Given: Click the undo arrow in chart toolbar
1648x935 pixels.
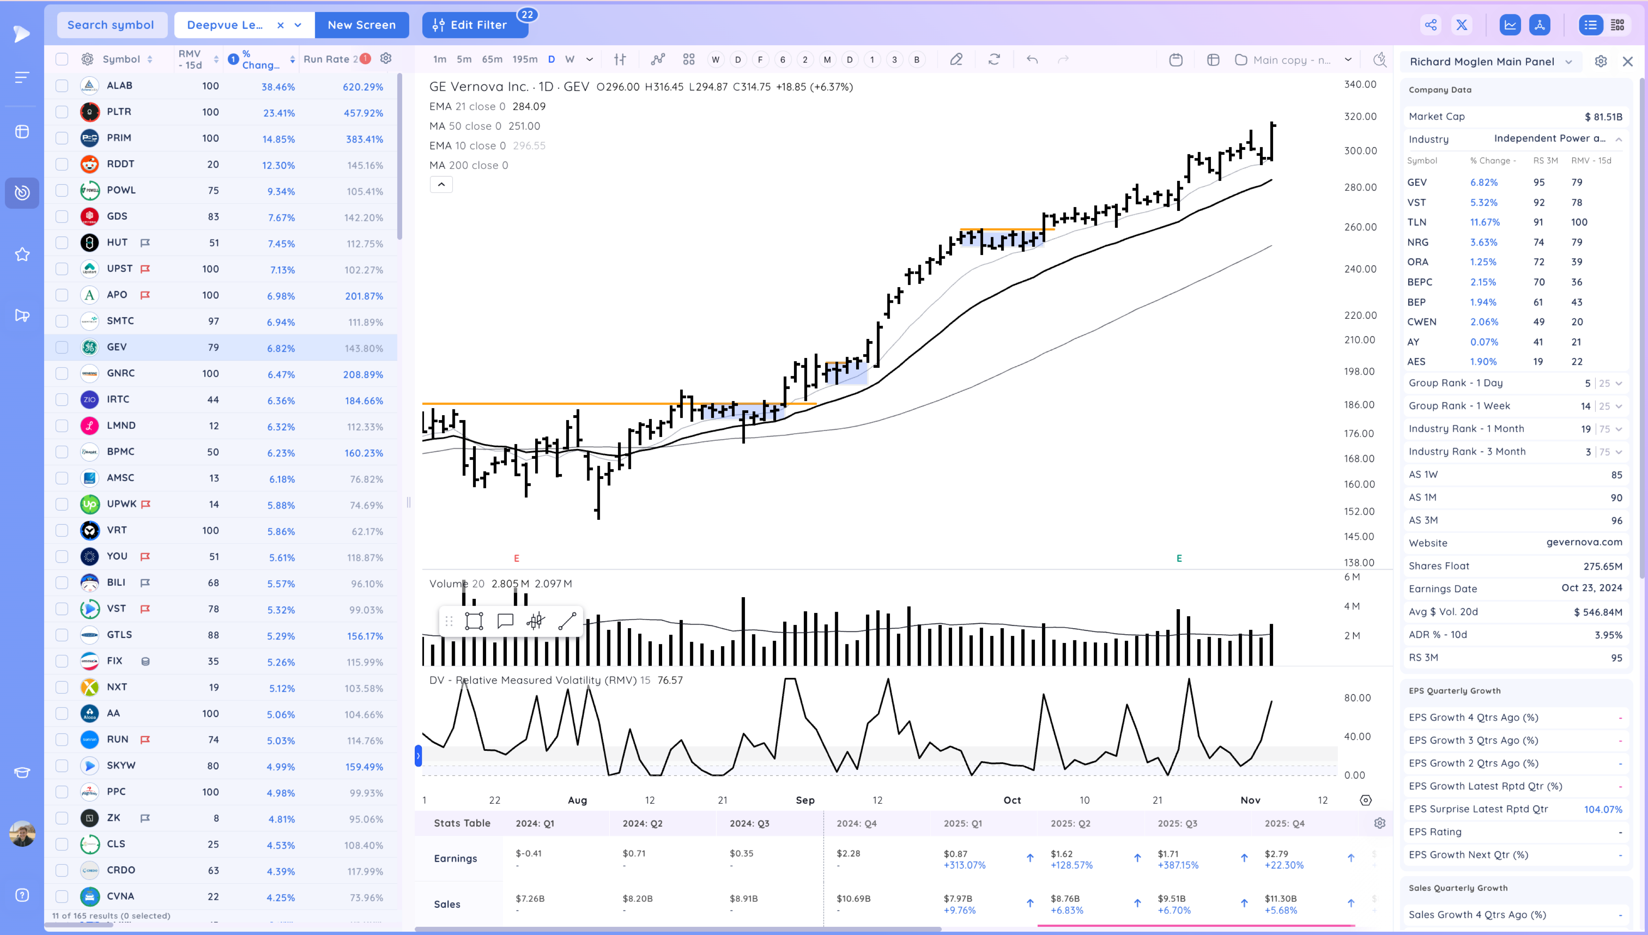Looking at the screenshot, I should [x=1032, y=60].
